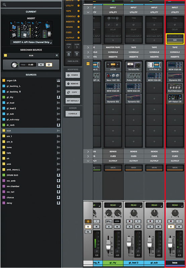
Task: Toggle the sidechain power button
Action: pyautogui.click(x=49, y=65)
